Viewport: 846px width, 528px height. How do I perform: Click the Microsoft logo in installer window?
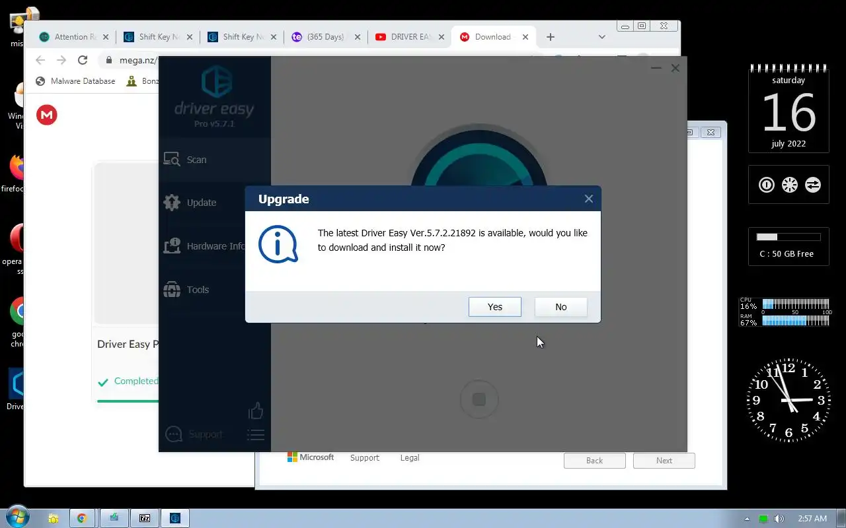point(311,457)
